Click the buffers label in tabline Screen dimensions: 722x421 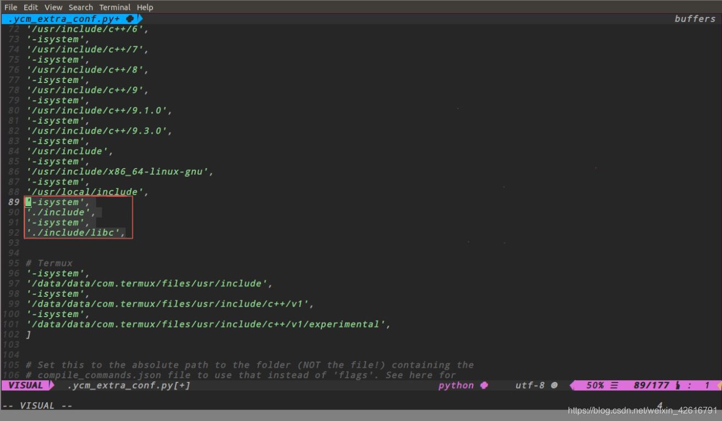click(695, 19)
